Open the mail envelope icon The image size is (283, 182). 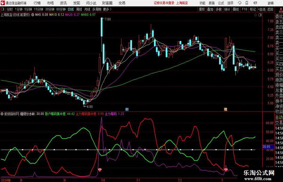pos(255,3)
